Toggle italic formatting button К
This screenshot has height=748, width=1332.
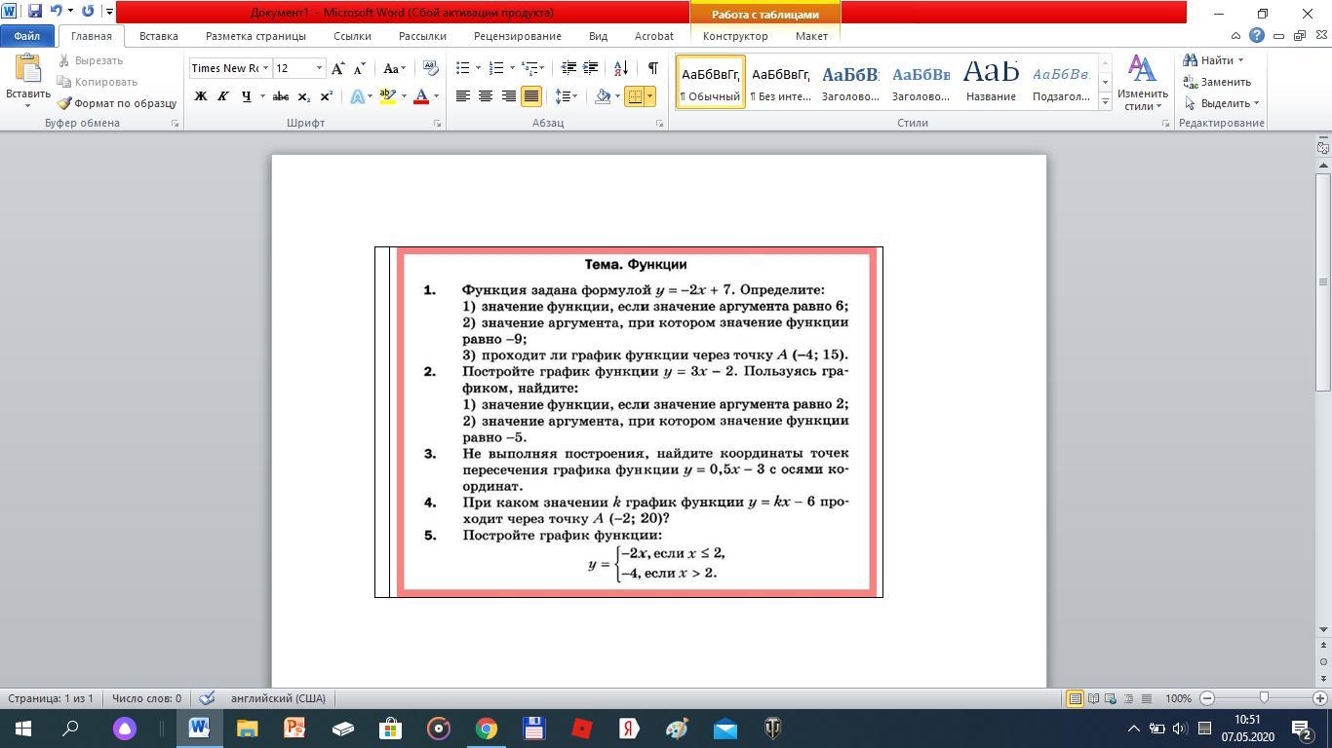tap(223, 96)
